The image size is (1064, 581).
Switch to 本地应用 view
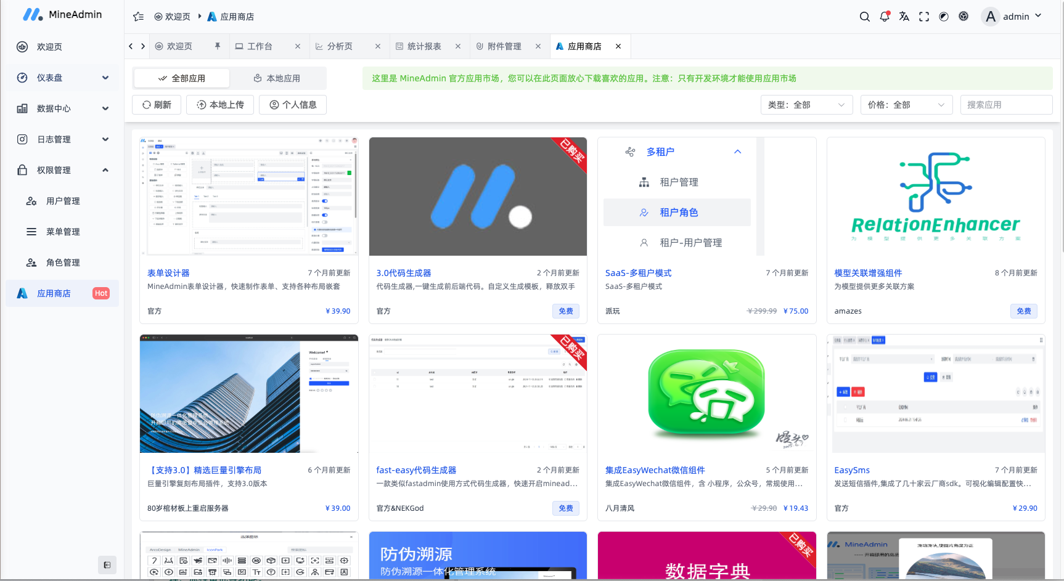point(277,78)
